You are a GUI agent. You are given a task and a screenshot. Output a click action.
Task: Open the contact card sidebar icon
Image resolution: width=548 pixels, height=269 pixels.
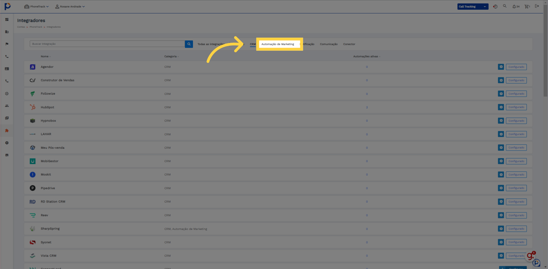7,69
